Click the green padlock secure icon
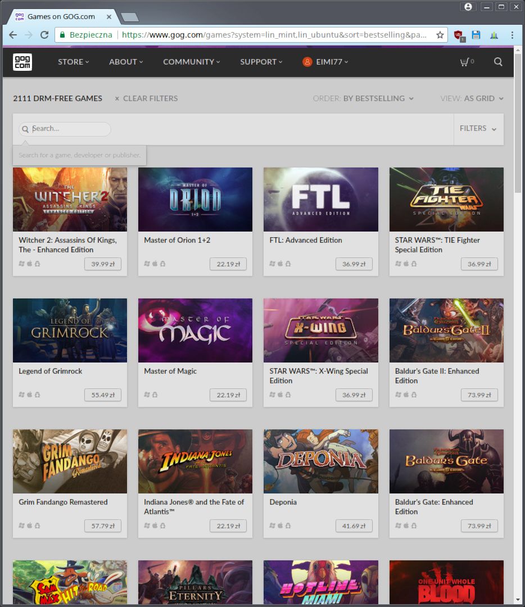Image resolution: width=525 pixels, height=607 pixels. [62, 35]
